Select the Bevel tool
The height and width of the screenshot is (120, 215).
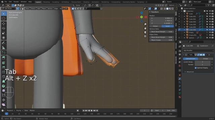pyautogui.click(x=4, y=67)
